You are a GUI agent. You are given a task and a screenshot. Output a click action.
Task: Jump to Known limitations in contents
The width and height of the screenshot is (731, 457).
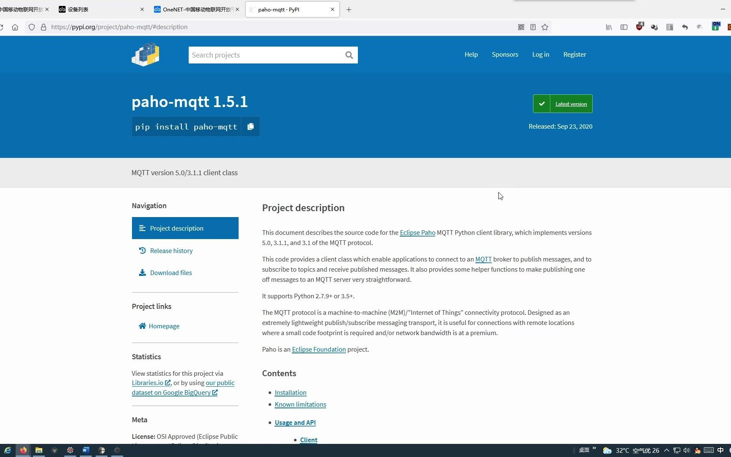pos(300,405)
